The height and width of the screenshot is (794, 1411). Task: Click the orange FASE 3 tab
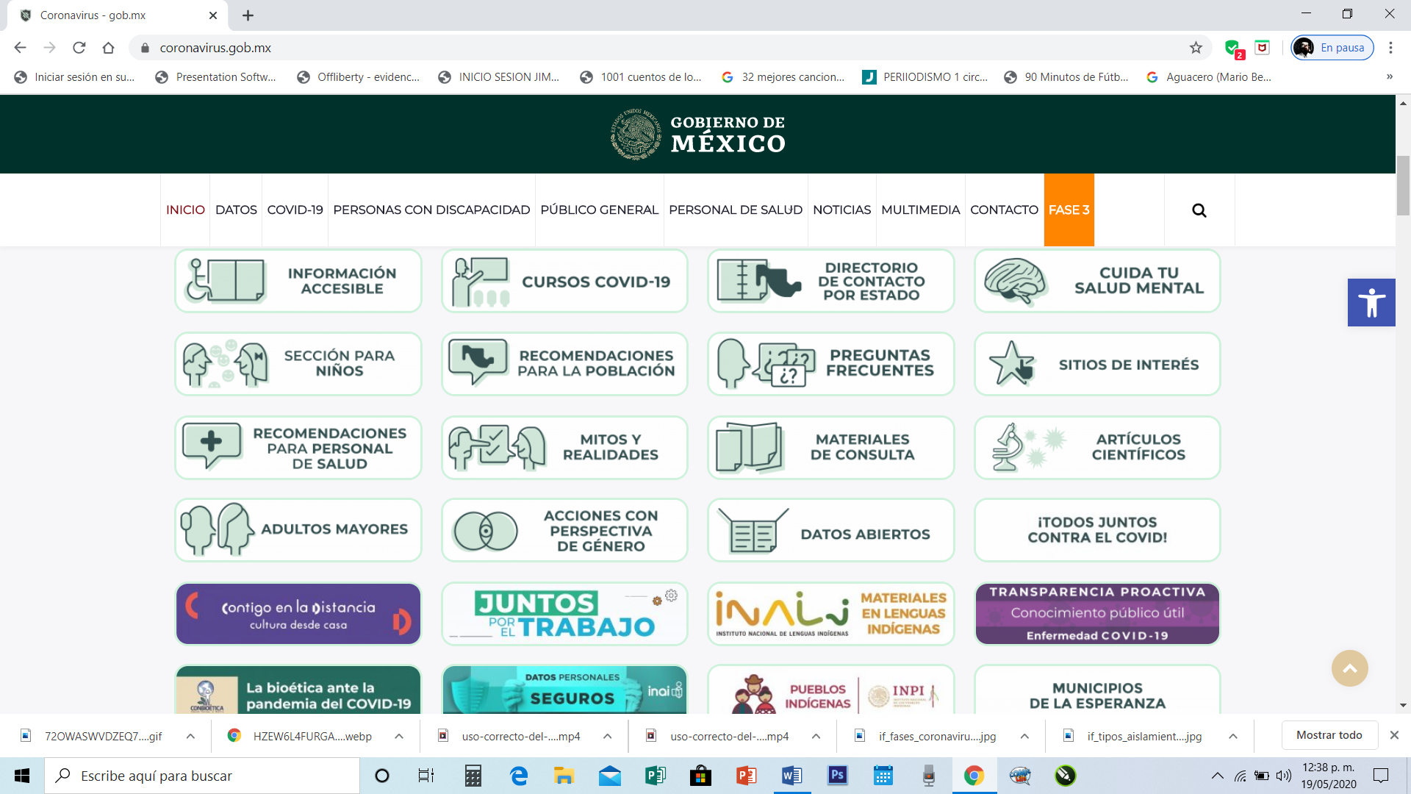(1069, 210)
